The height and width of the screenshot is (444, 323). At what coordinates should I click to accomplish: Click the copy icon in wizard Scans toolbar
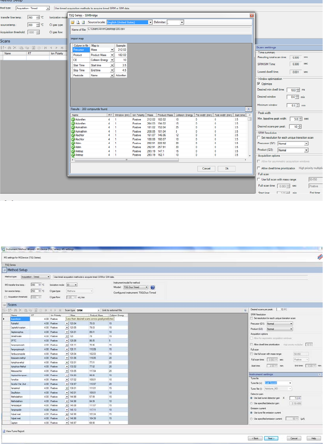click(x=30, y=310)
